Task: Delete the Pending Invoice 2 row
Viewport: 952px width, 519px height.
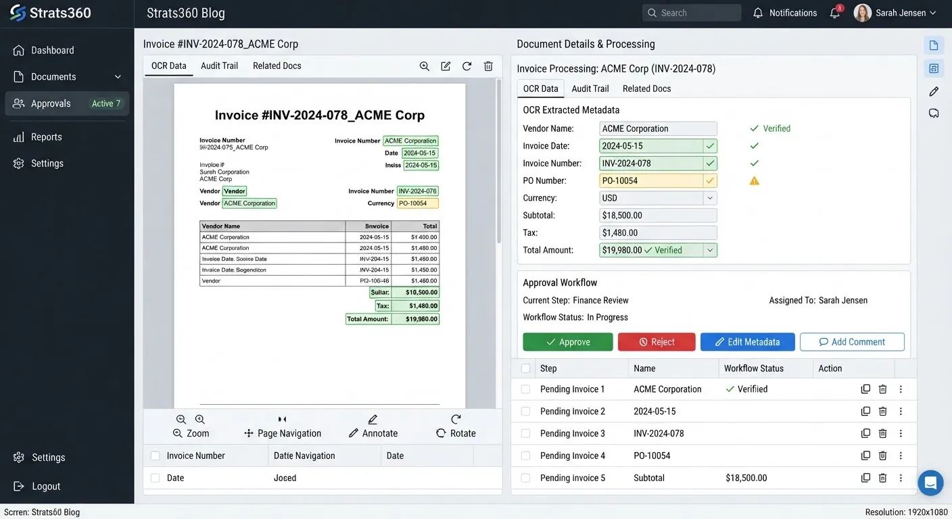Action: click(x=882, y=412)
